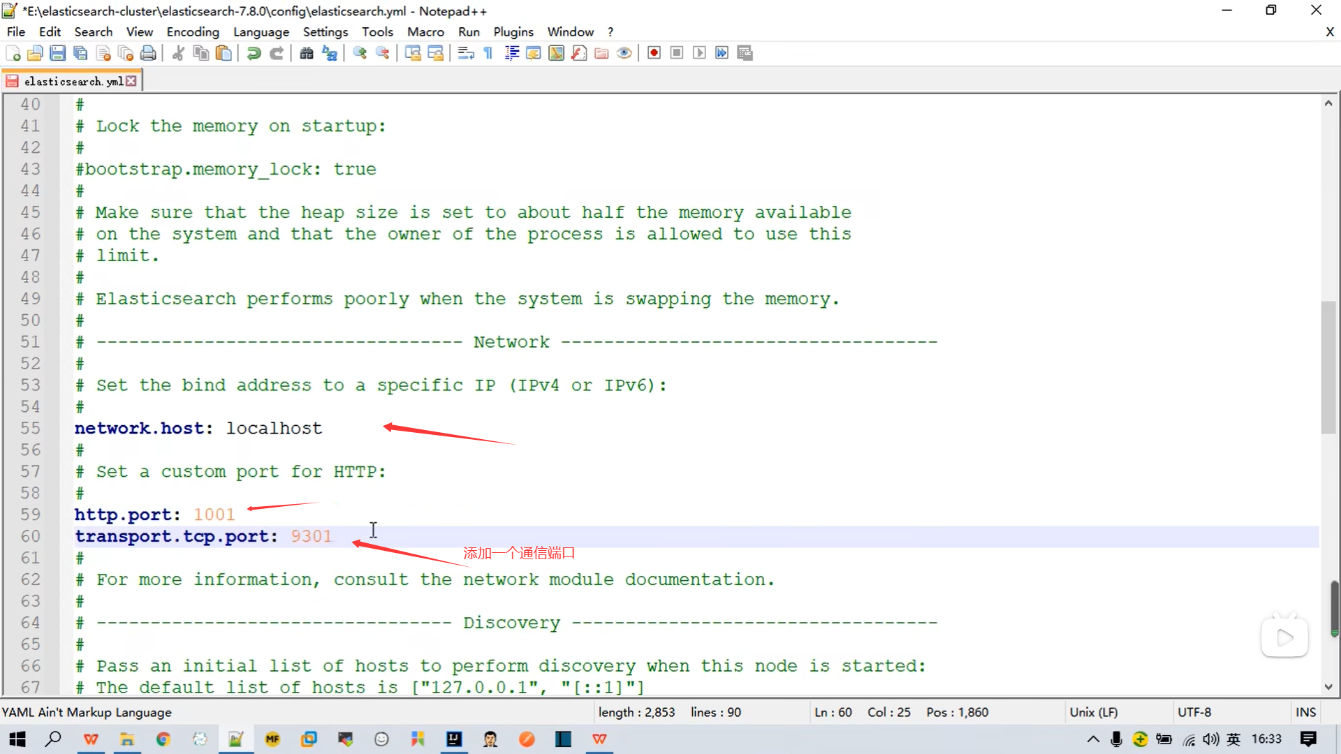The image size is (1341, 754).
Task: Toggle Show All Characters pilcrow icon
Action: coord(488,53)
